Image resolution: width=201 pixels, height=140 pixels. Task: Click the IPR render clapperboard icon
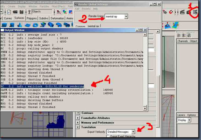[188, 12]
